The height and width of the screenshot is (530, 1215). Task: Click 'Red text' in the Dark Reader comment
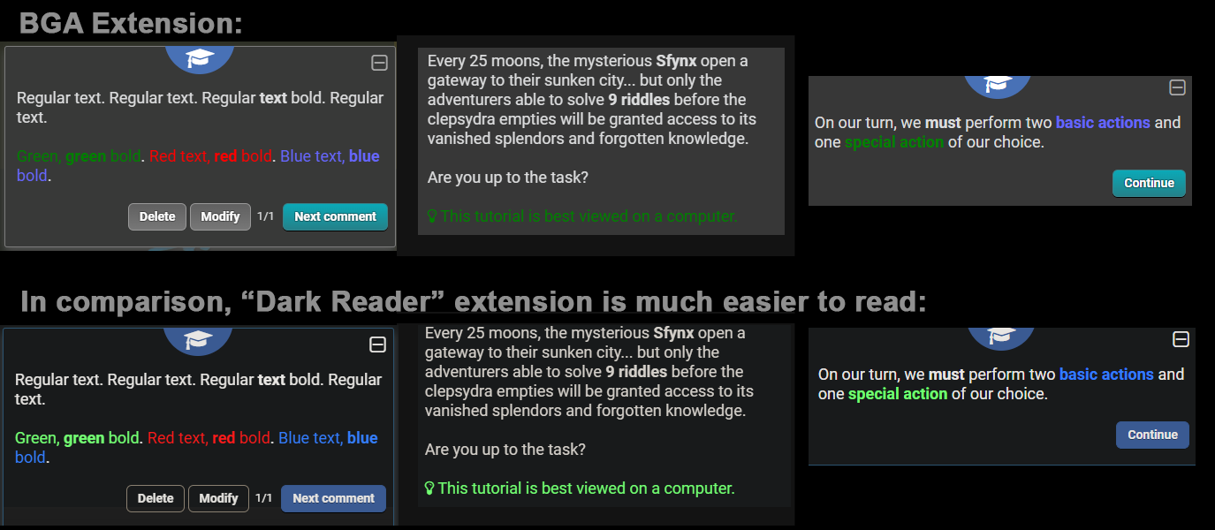point(178,438)
